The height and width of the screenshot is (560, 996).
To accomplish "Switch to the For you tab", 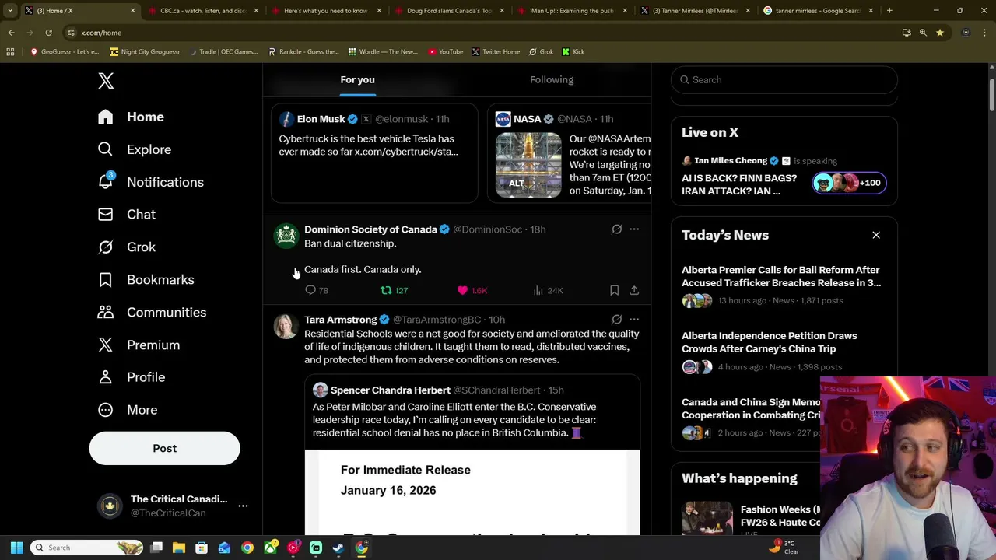I will (357, 79).
